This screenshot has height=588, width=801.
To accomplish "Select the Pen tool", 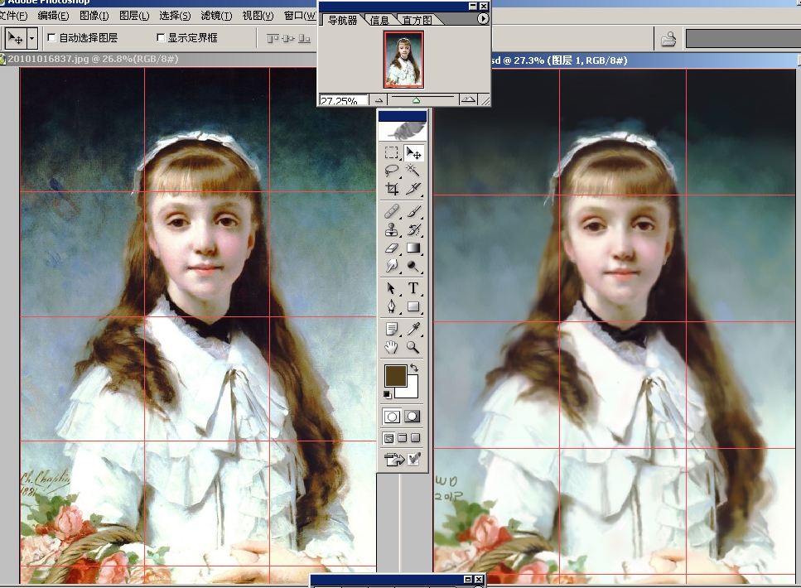I will (x=392, y=306).
